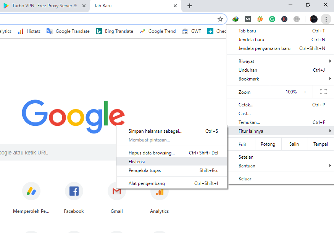This screenshot has width=334, height=233.
Task: Click the Google logo
Action: [x=73, y=116]
